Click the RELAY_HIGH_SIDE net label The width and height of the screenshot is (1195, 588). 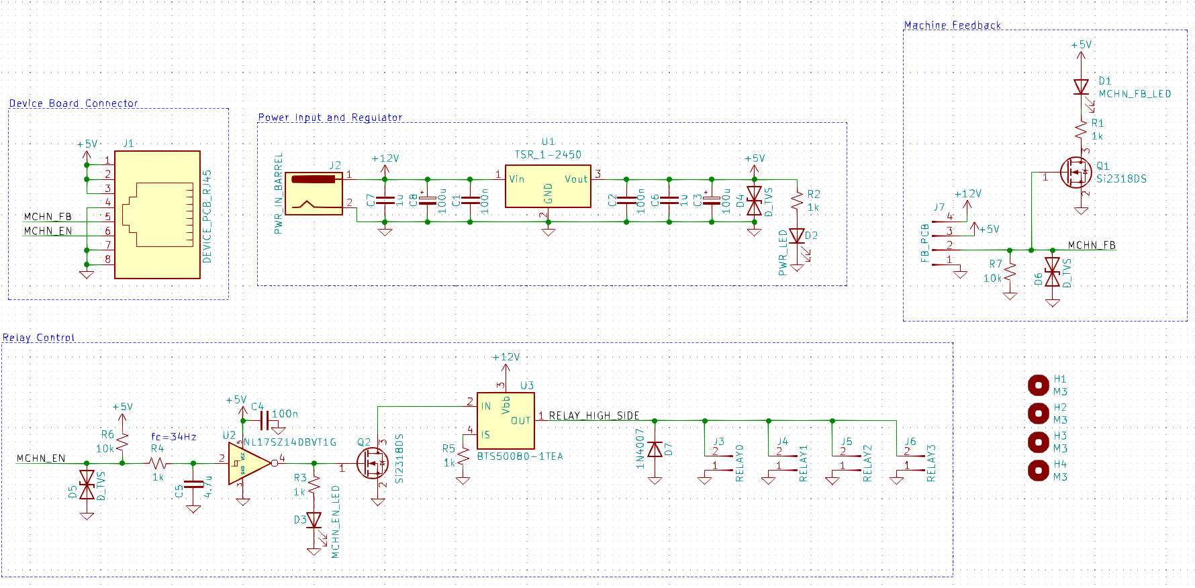[594, 415]
